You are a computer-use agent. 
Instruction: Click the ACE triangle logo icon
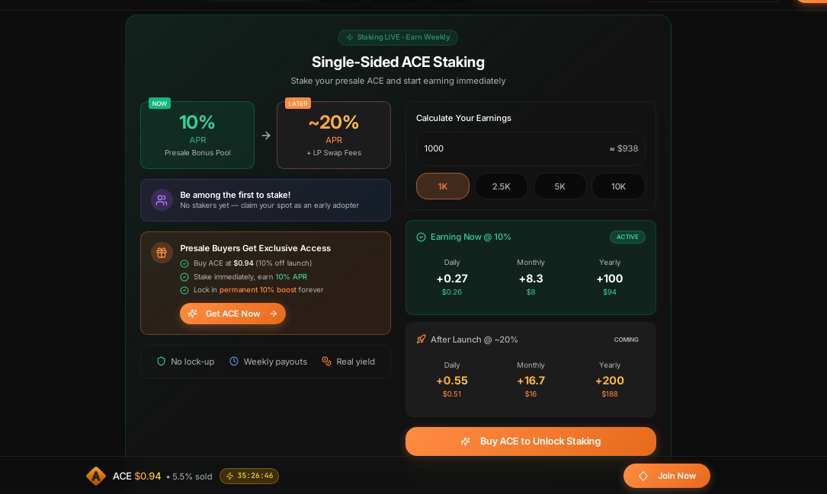pos(96,476)
